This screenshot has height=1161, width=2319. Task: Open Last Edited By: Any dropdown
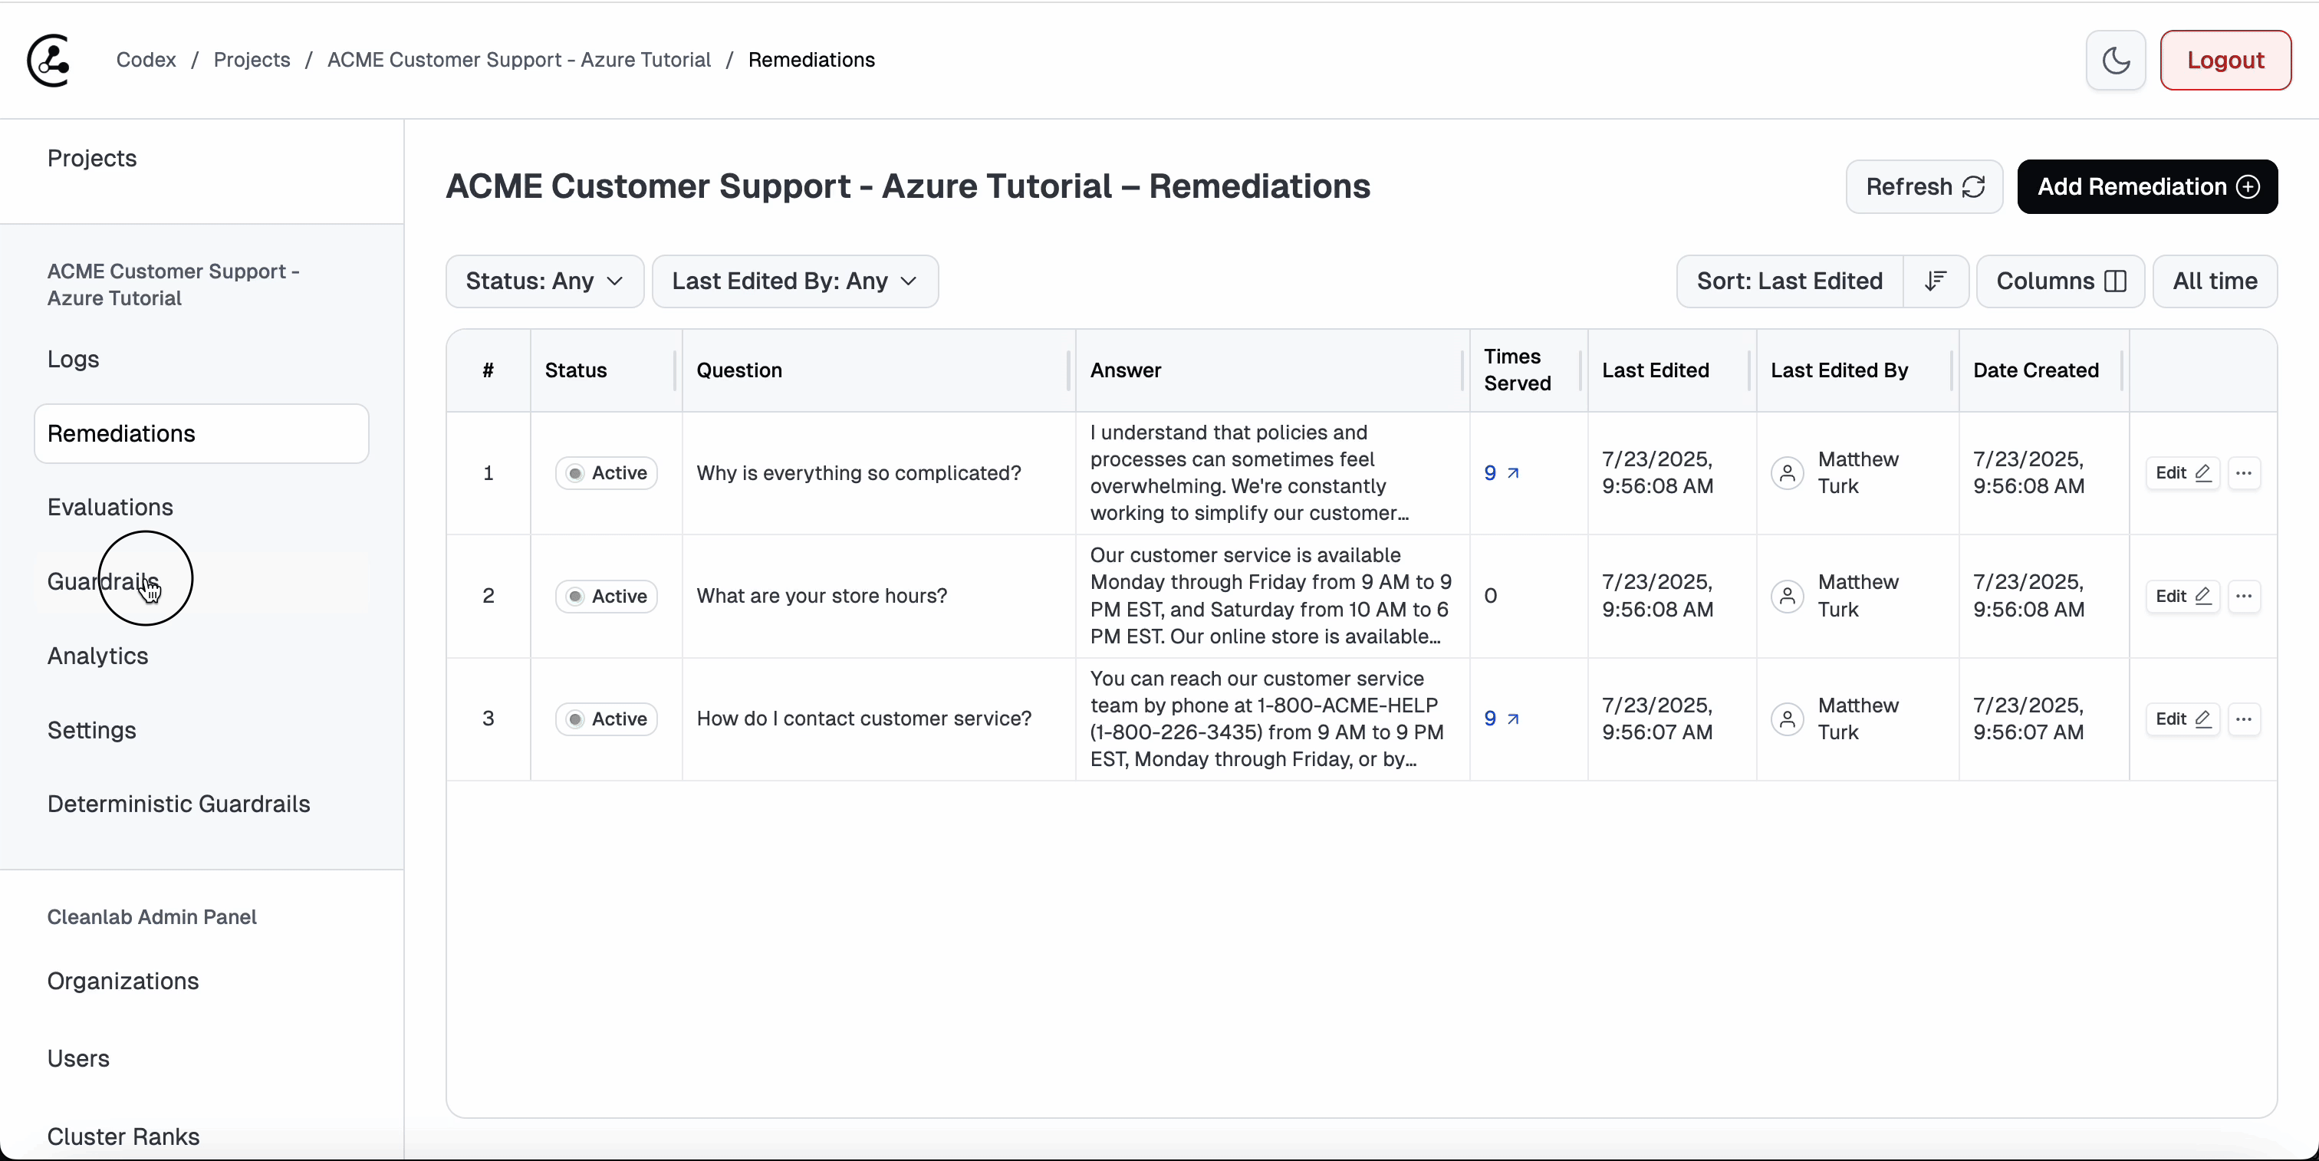(x=795, y=281)
